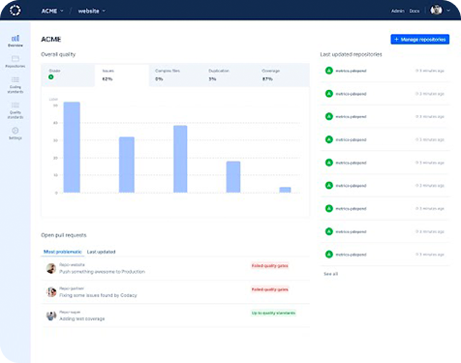Expand the website repository dropdown

point(92,11)
